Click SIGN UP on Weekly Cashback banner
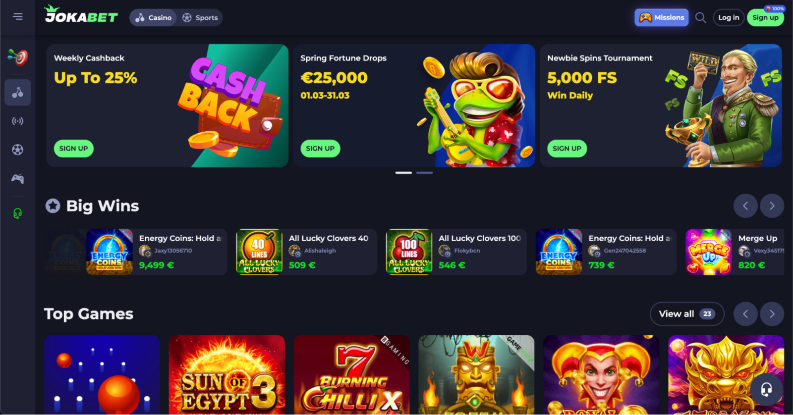 [x=73, y=149]
